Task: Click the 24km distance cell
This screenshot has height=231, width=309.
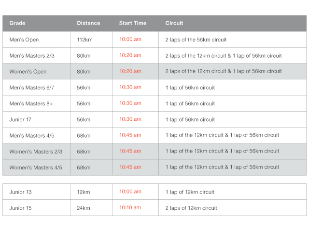Action: (84, 208)
